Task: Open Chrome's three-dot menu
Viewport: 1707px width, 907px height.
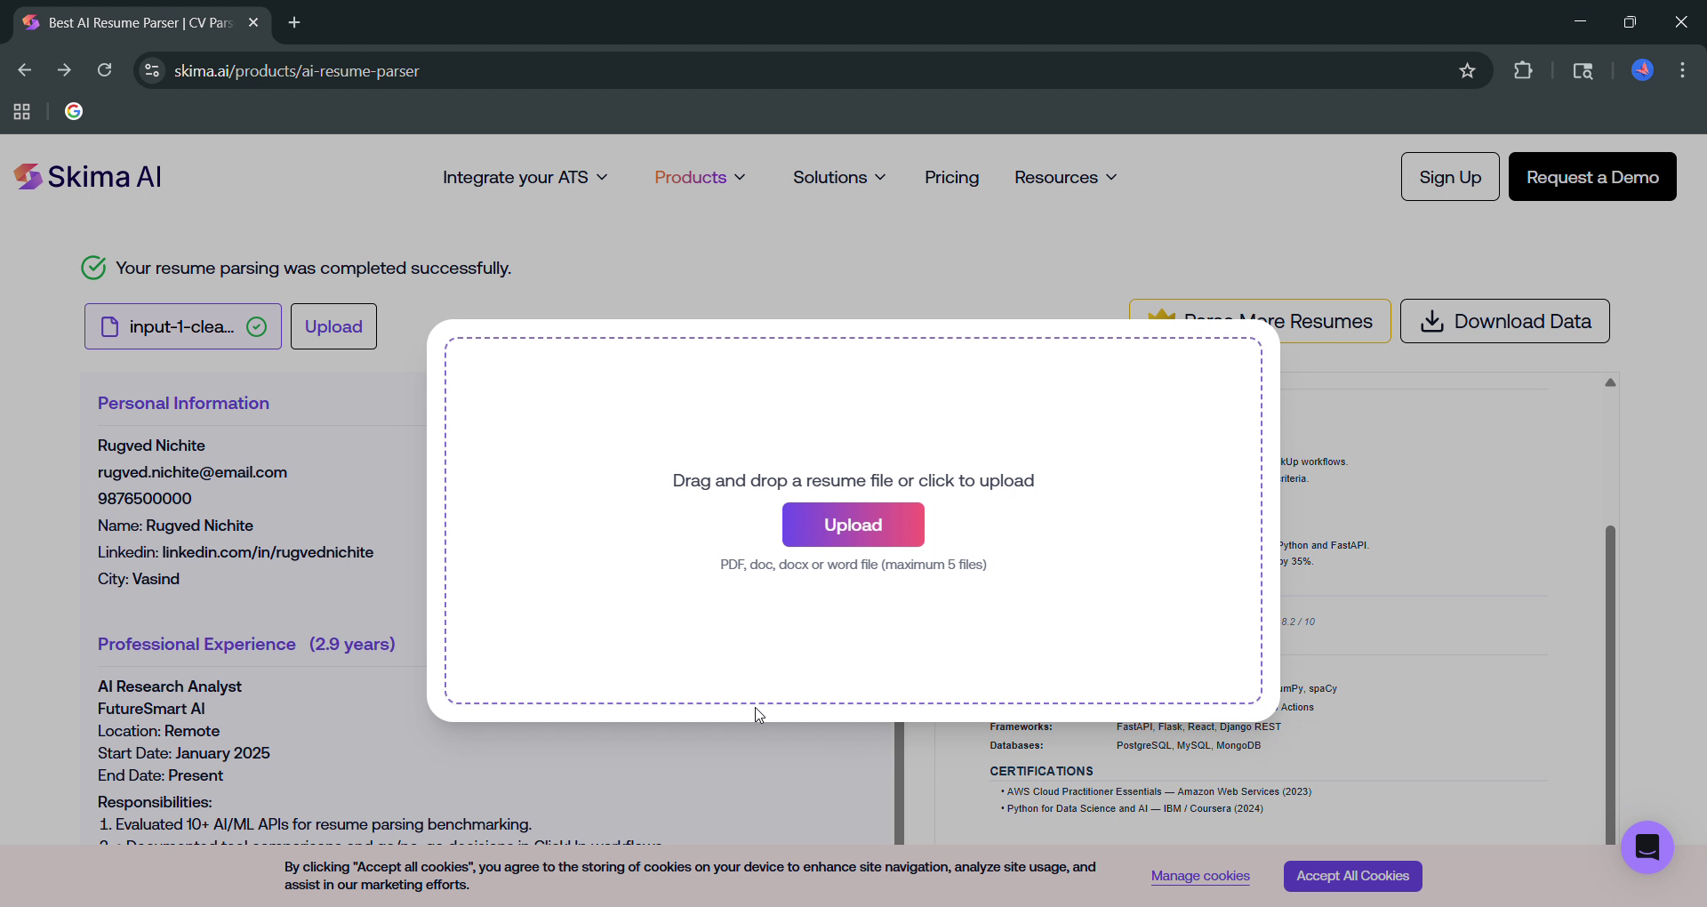Action: (1682, 70)
